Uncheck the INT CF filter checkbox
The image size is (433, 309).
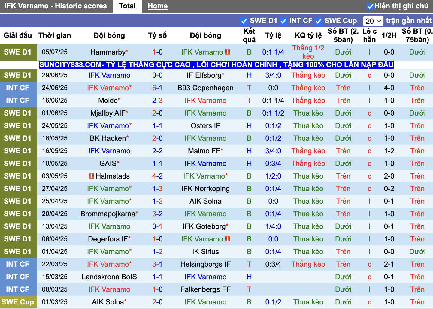pyautogui.click(x=283, y=21)
